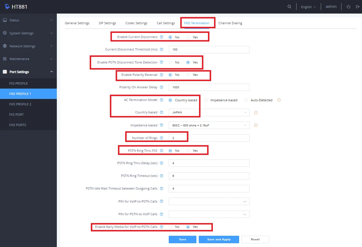The height and width of the screenshot is (247, 362).
Task: Open the admin user menu
Action: tap(331, 7)
